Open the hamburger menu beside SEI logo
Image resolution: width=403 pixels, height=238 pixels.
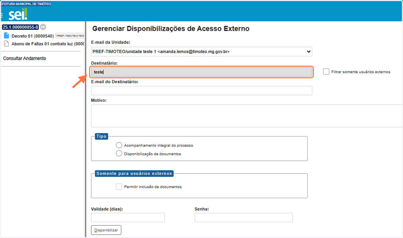pyautogui.click(x=2, y=15)
